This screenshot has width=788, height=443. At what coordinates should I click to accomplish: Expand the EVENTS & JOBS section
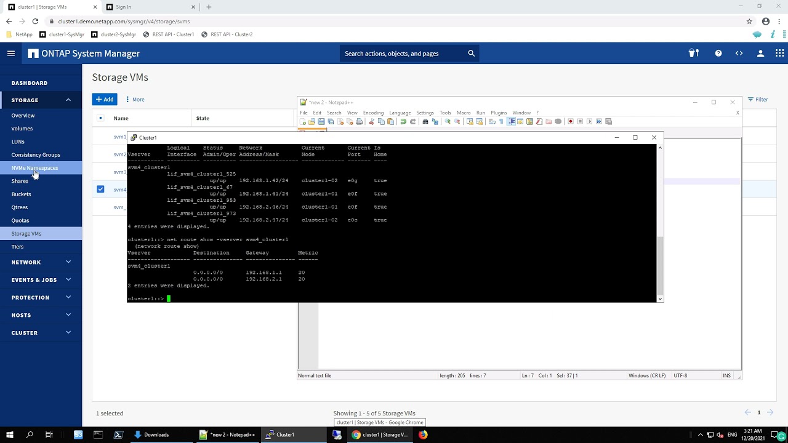[68, 279]
